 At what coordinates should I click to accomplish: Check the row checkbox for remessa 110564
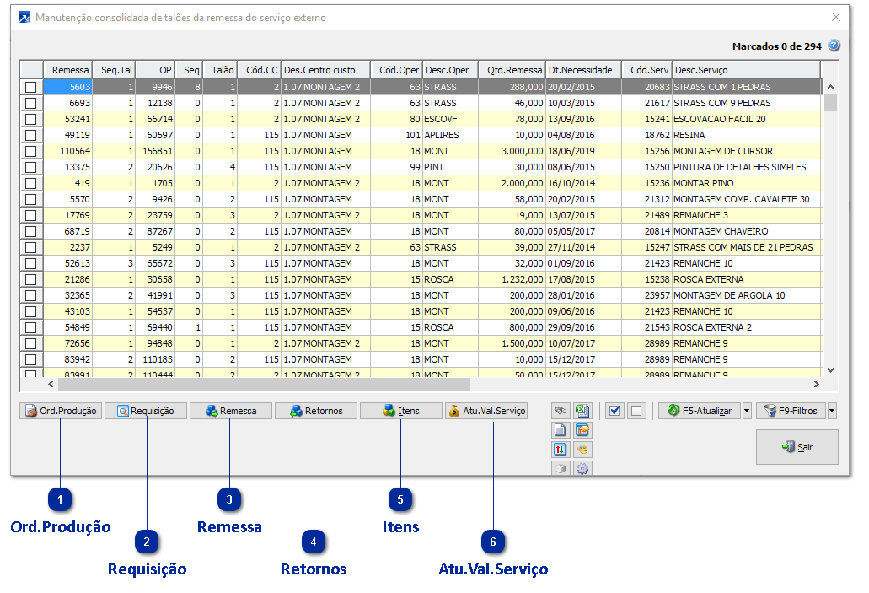coord(31,151)
